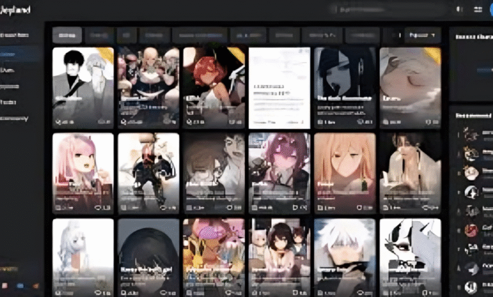Open the card with a blonde character amid a group

[149, 88]
